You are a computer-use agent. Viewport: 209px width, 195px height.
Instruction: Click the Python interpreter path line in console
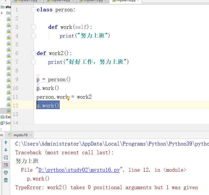(112, 144)
